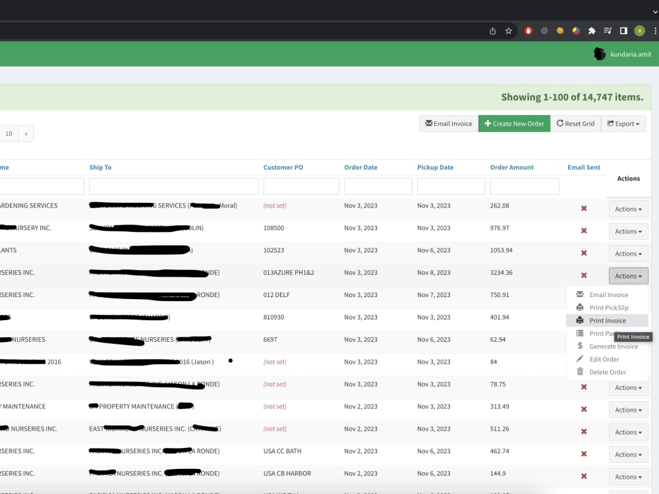The image size is (659, 494).
Task: Click red X email status for 262.08 order
Action: pyautogui.click(x=584, y=208)
